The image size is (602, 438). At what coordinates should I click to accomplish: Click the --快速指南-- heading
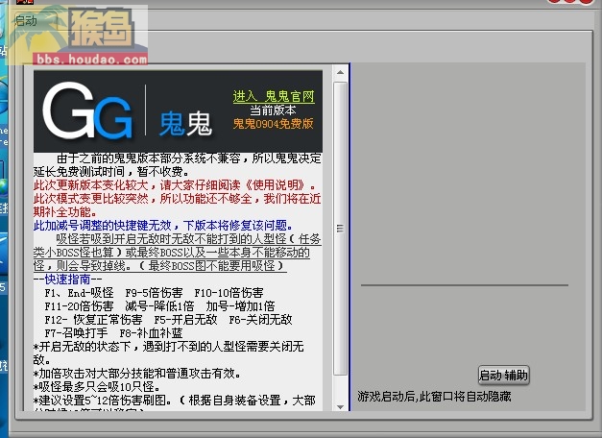[x=67, y=279]
